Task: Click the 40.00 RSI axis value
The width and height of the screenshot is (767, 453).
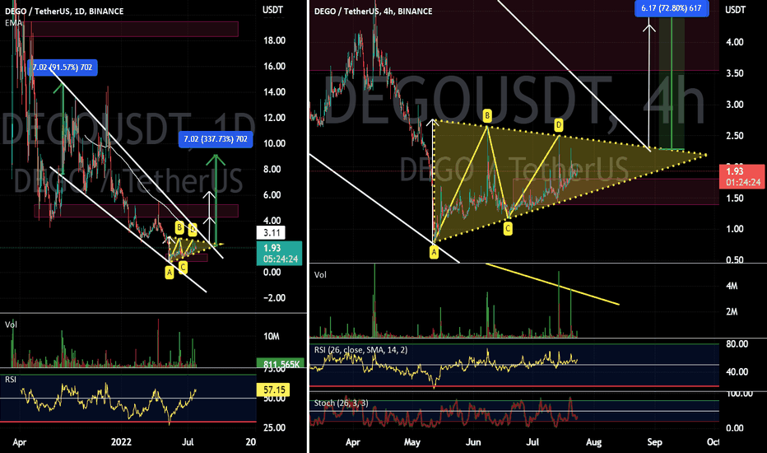Action: [x=737, y=372]
